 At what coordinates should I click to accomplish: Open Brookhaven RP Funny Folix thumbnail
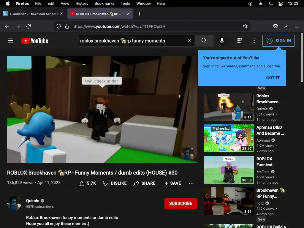(229, 201)
